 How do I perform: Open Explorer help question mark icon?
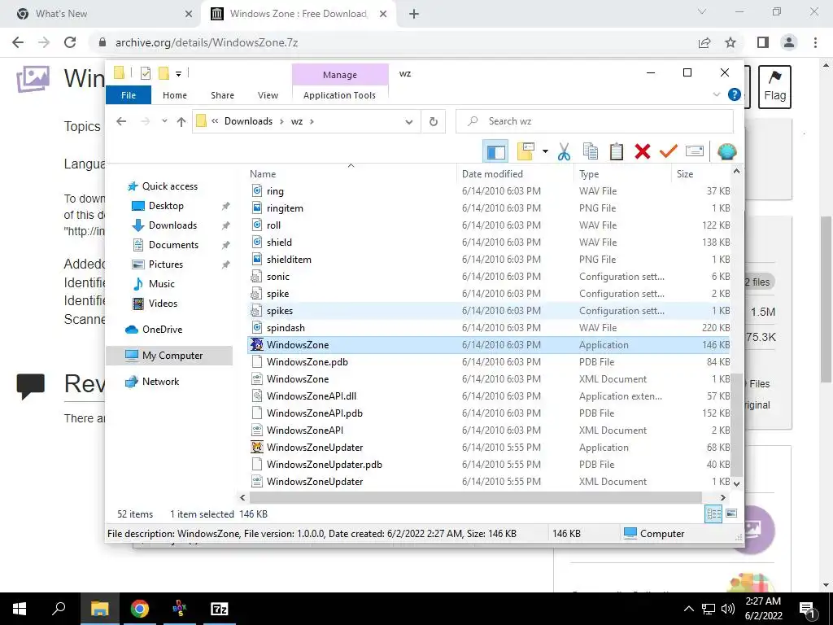735,94
